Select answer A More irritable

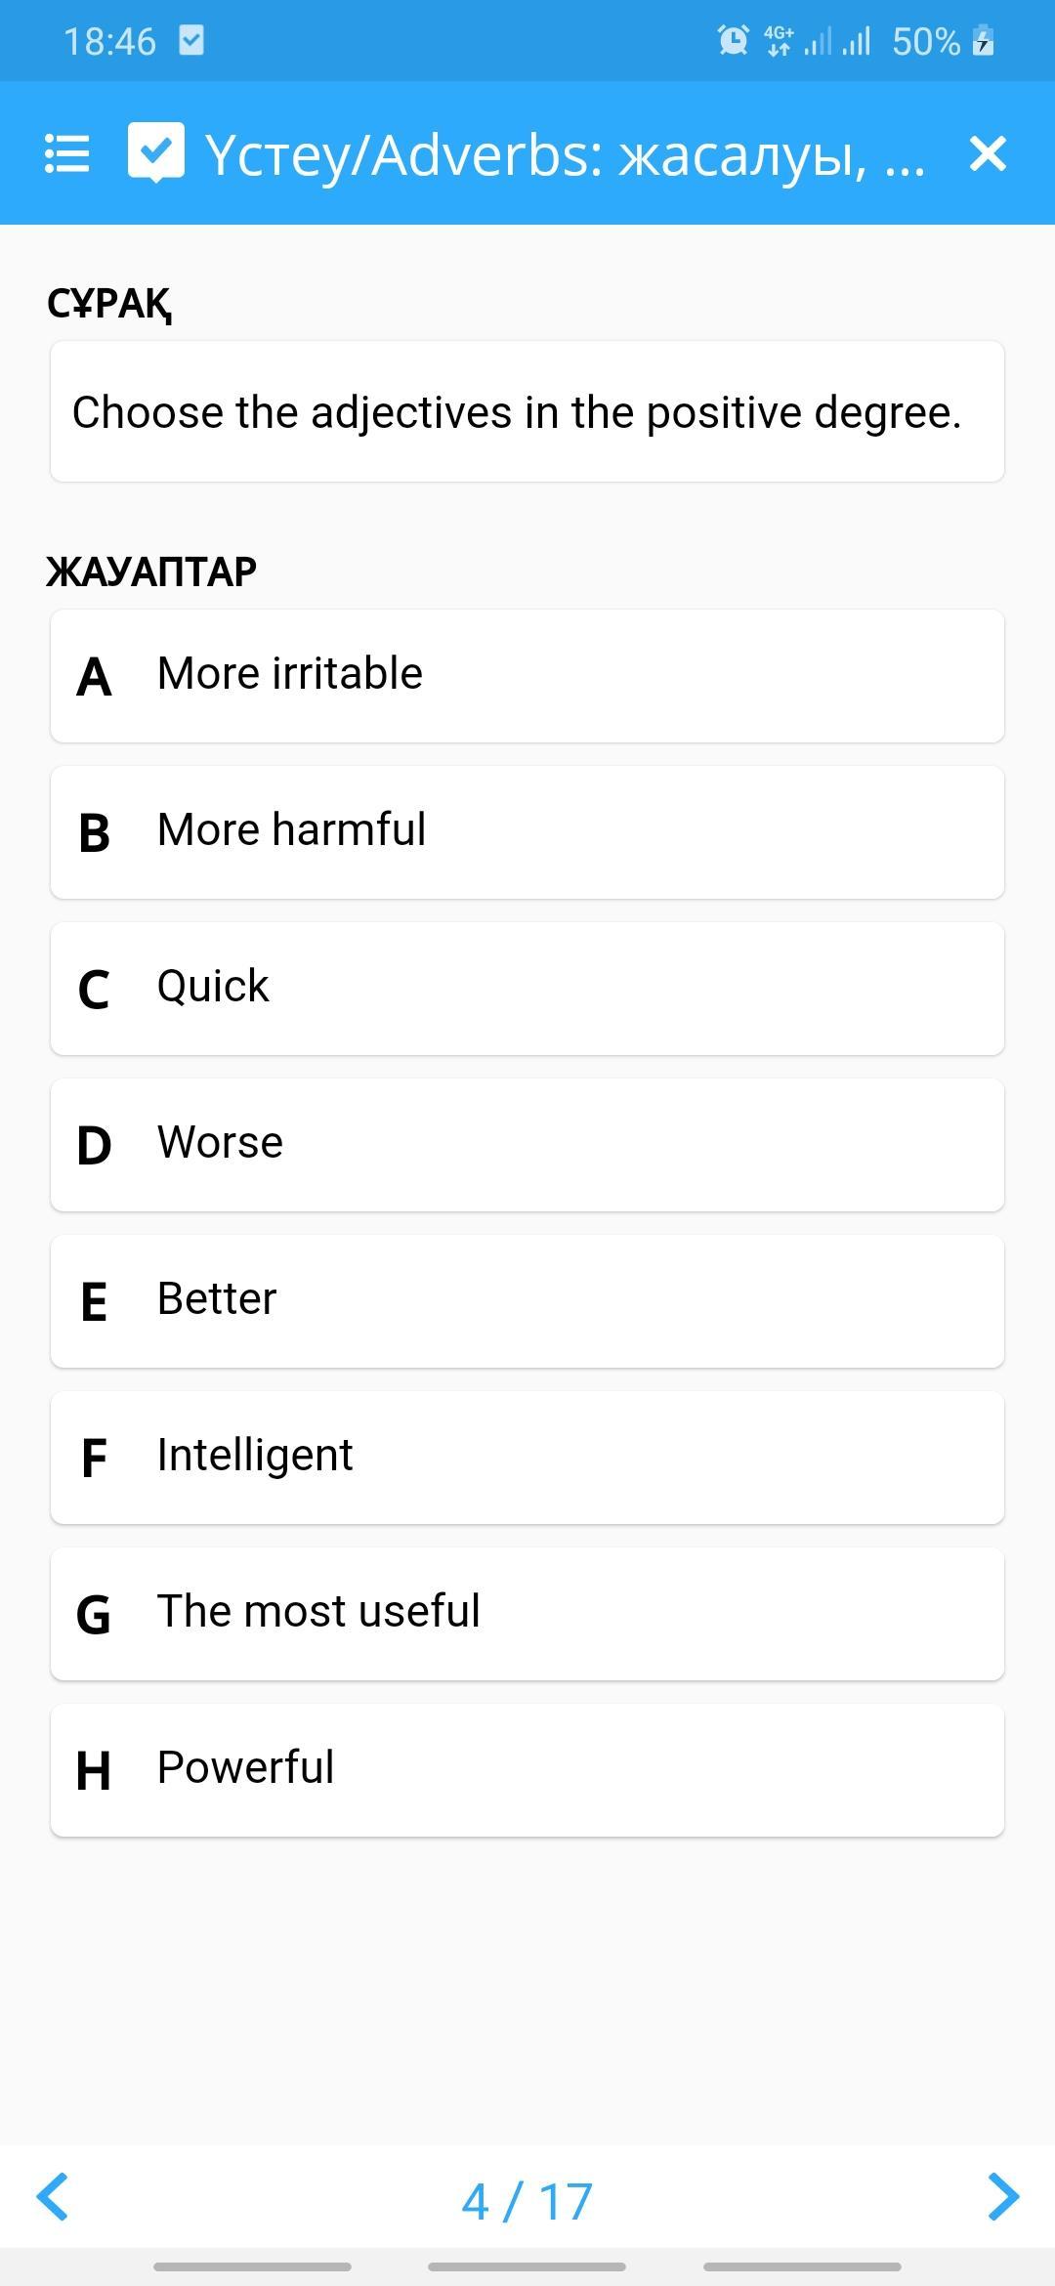click(x=527, y=676)
